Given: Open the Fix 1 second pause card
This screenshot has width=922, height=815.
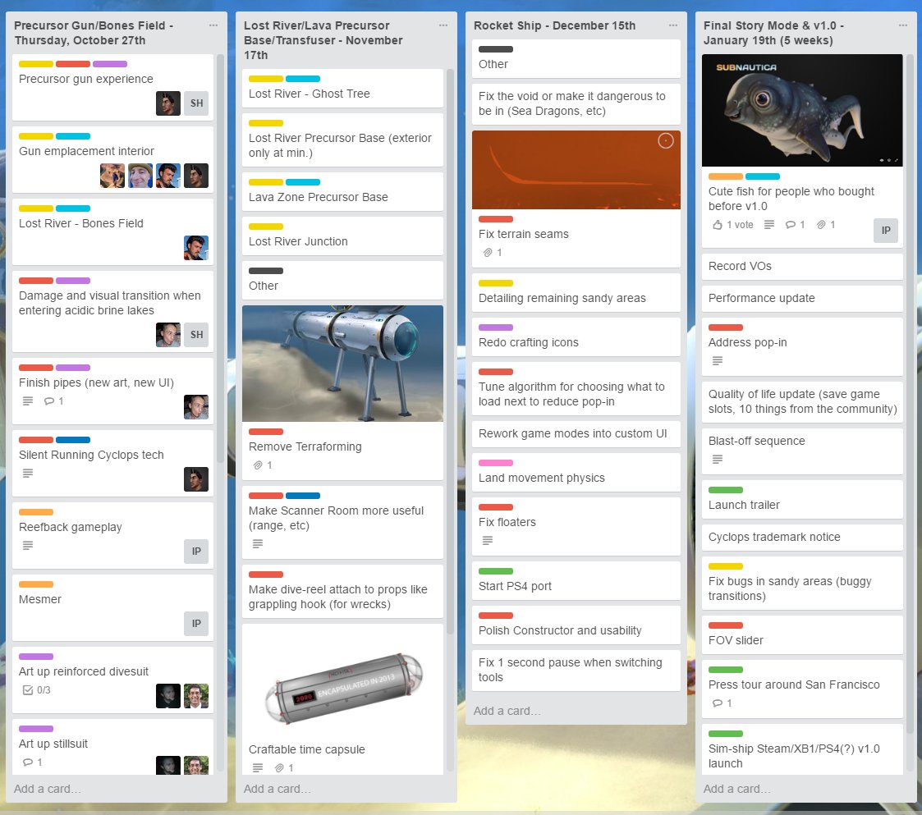Looking at the screenshot, I should tap(576, 671).
